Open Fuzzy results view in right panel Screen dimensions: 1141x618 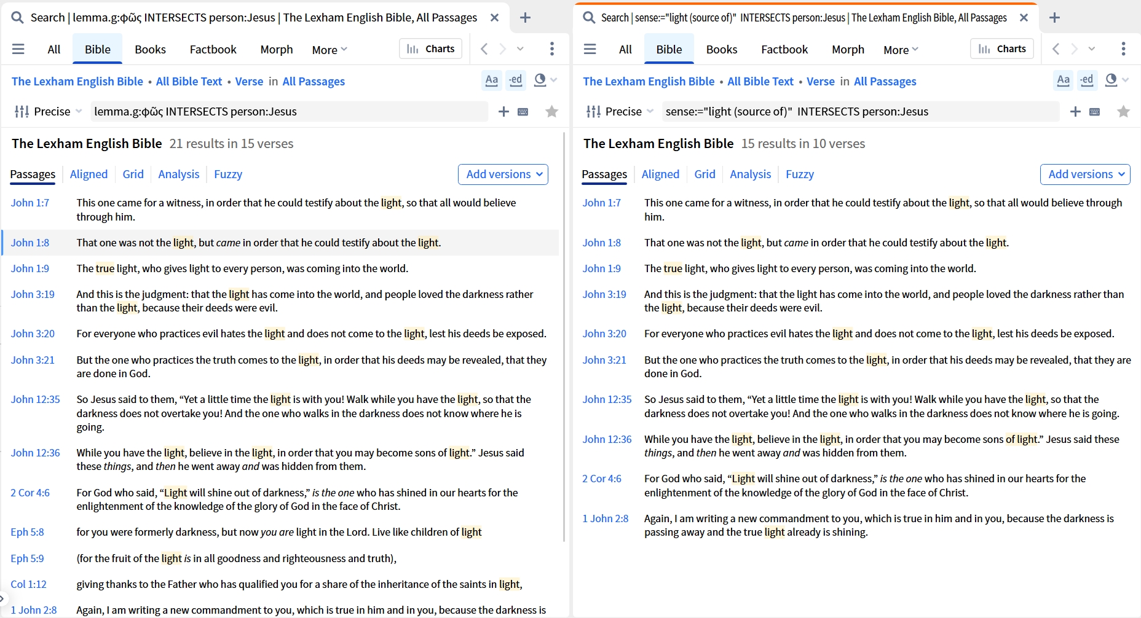800,174
